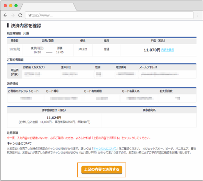Click the yellow minimize window button
The image size is (203, 181).
11,6
